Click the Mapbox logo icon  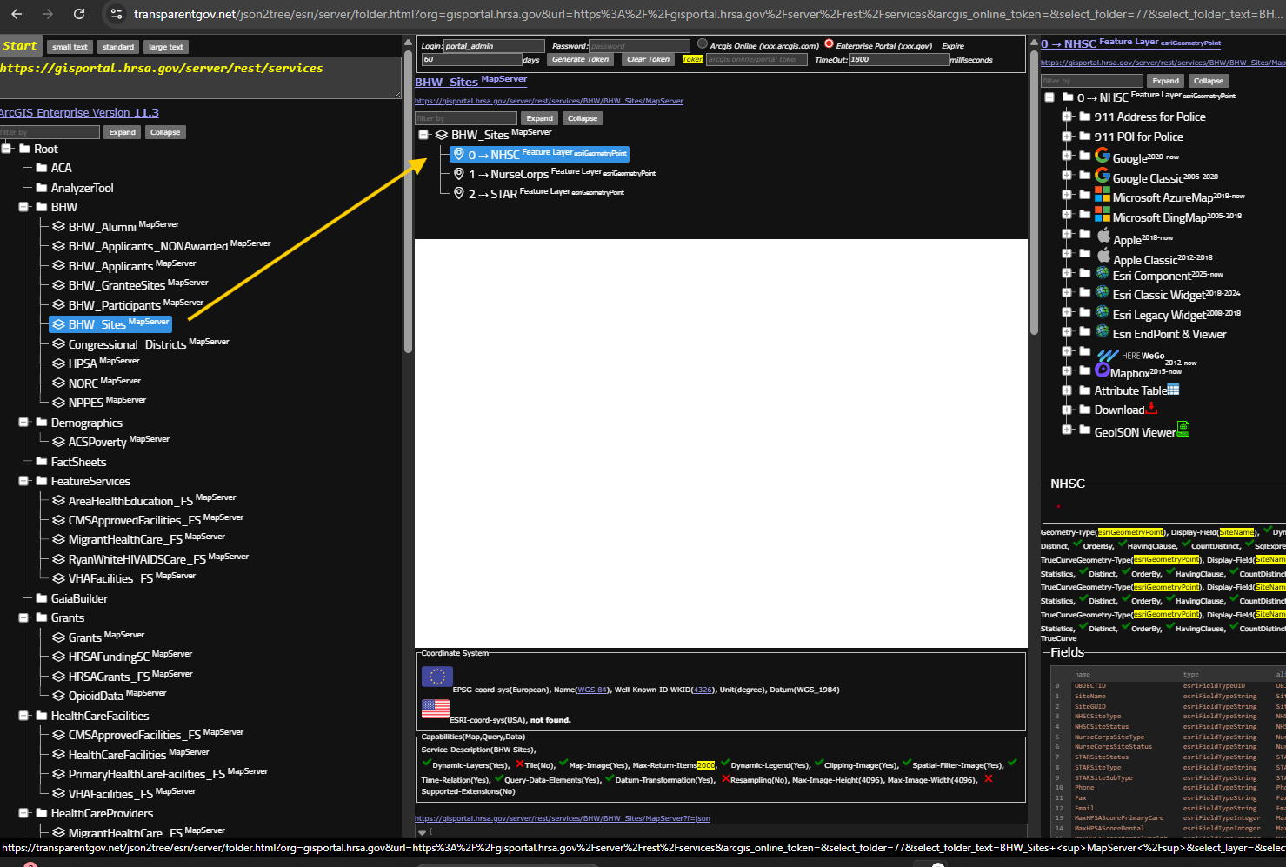(x=1102, y=370)
